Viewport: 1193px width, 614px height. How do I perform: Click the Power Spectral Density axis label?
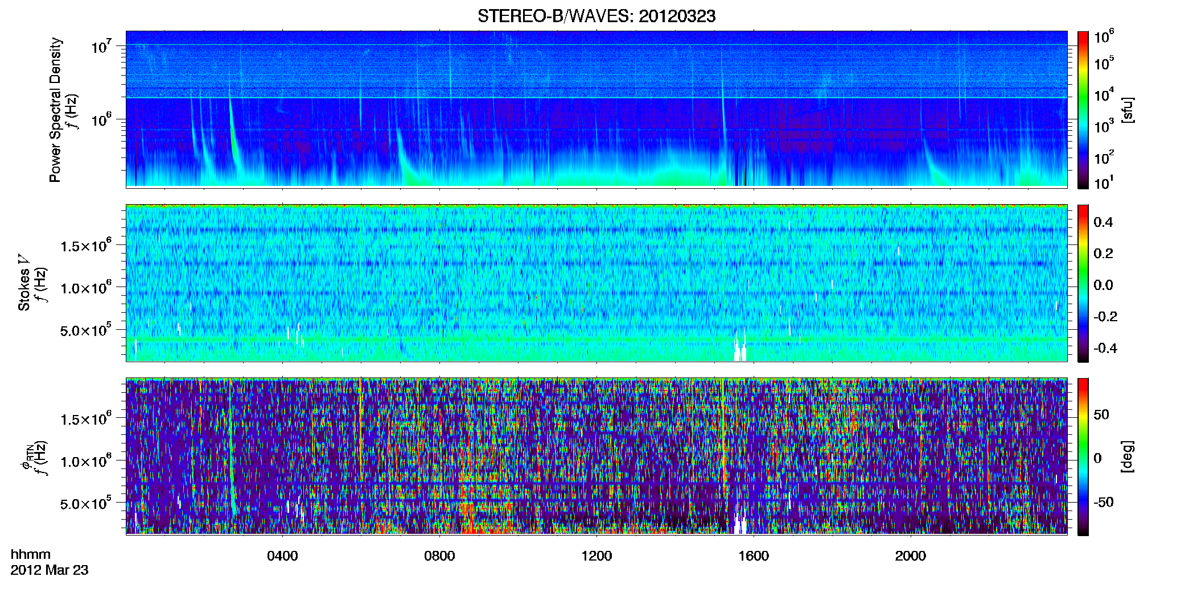tap(55, 110)
